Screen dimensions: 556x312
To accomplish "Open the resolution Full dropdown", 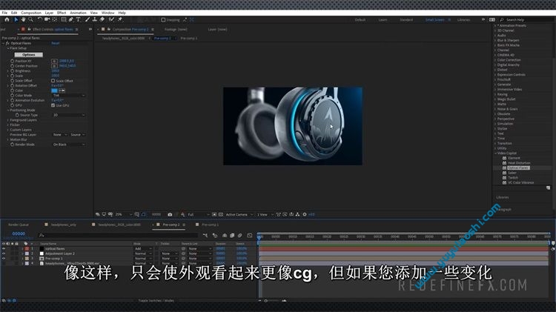I will (198, 214).
